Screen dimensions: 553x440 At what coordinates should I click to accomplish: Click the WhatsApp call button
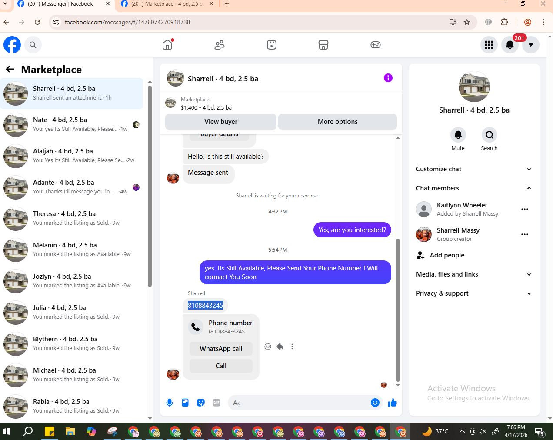click(221, 349)
